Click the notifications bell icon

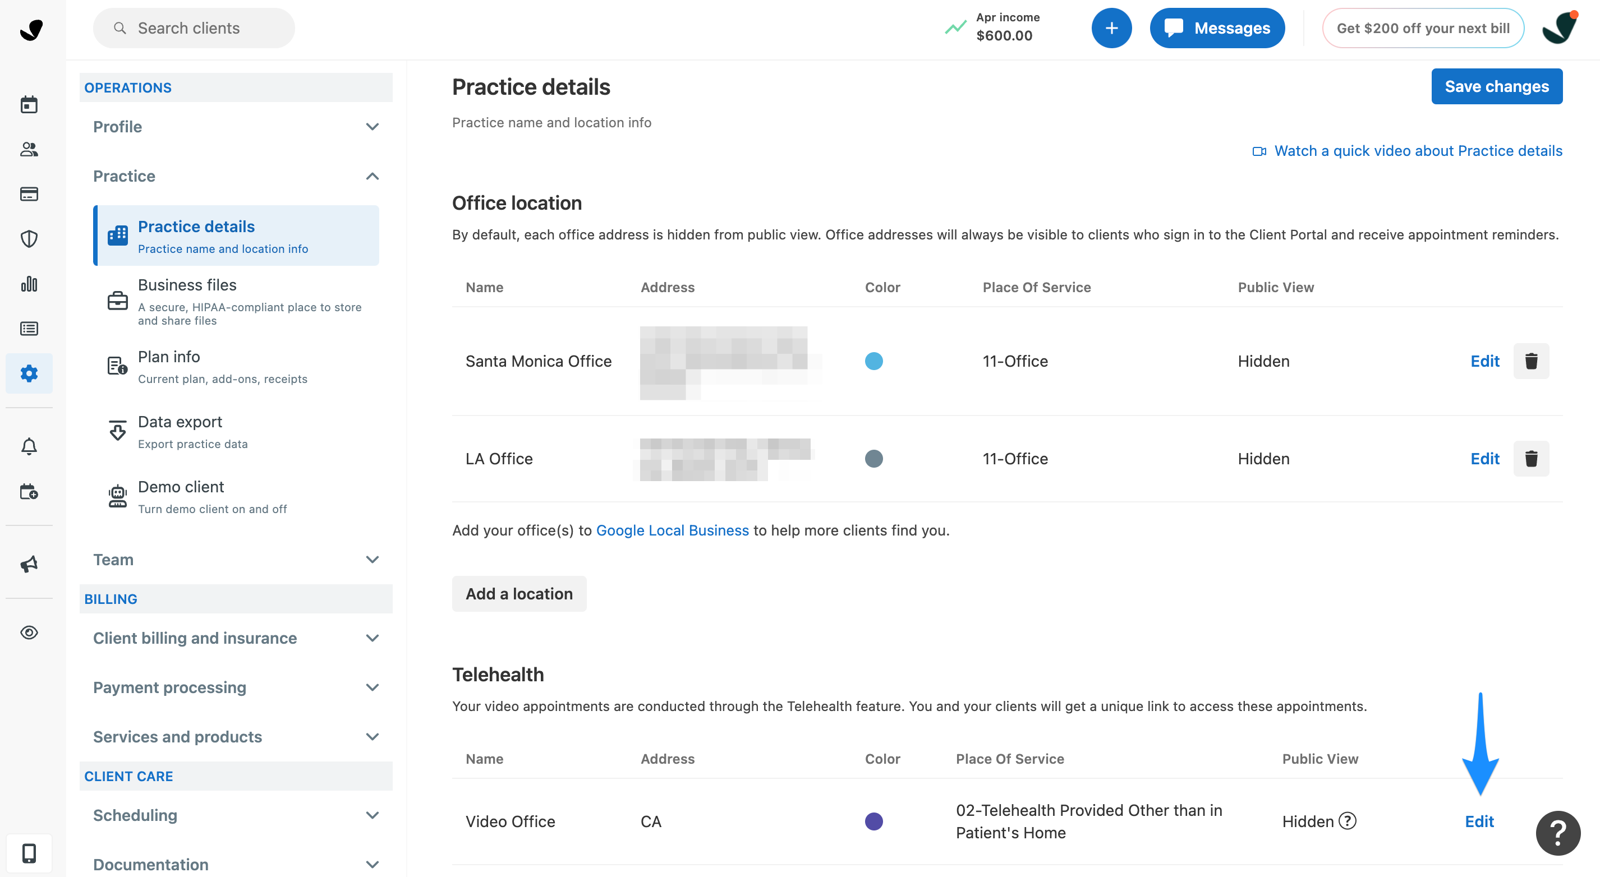tap(29, 446)
